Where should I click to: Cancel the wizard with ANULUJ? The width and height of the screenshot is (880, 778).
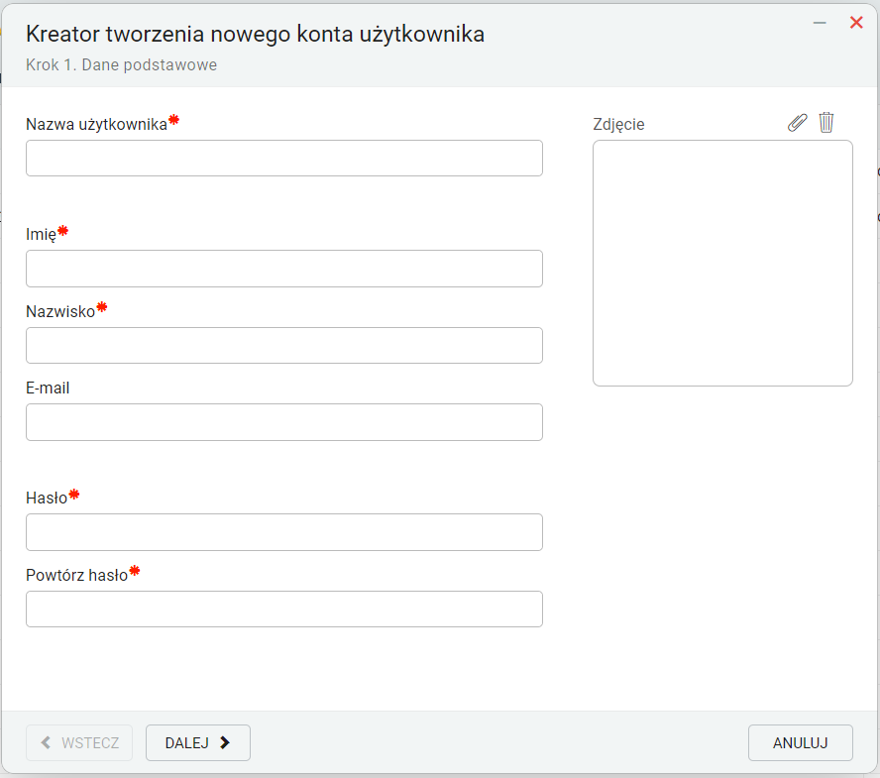pyautogui.click(x=801, y=742)
